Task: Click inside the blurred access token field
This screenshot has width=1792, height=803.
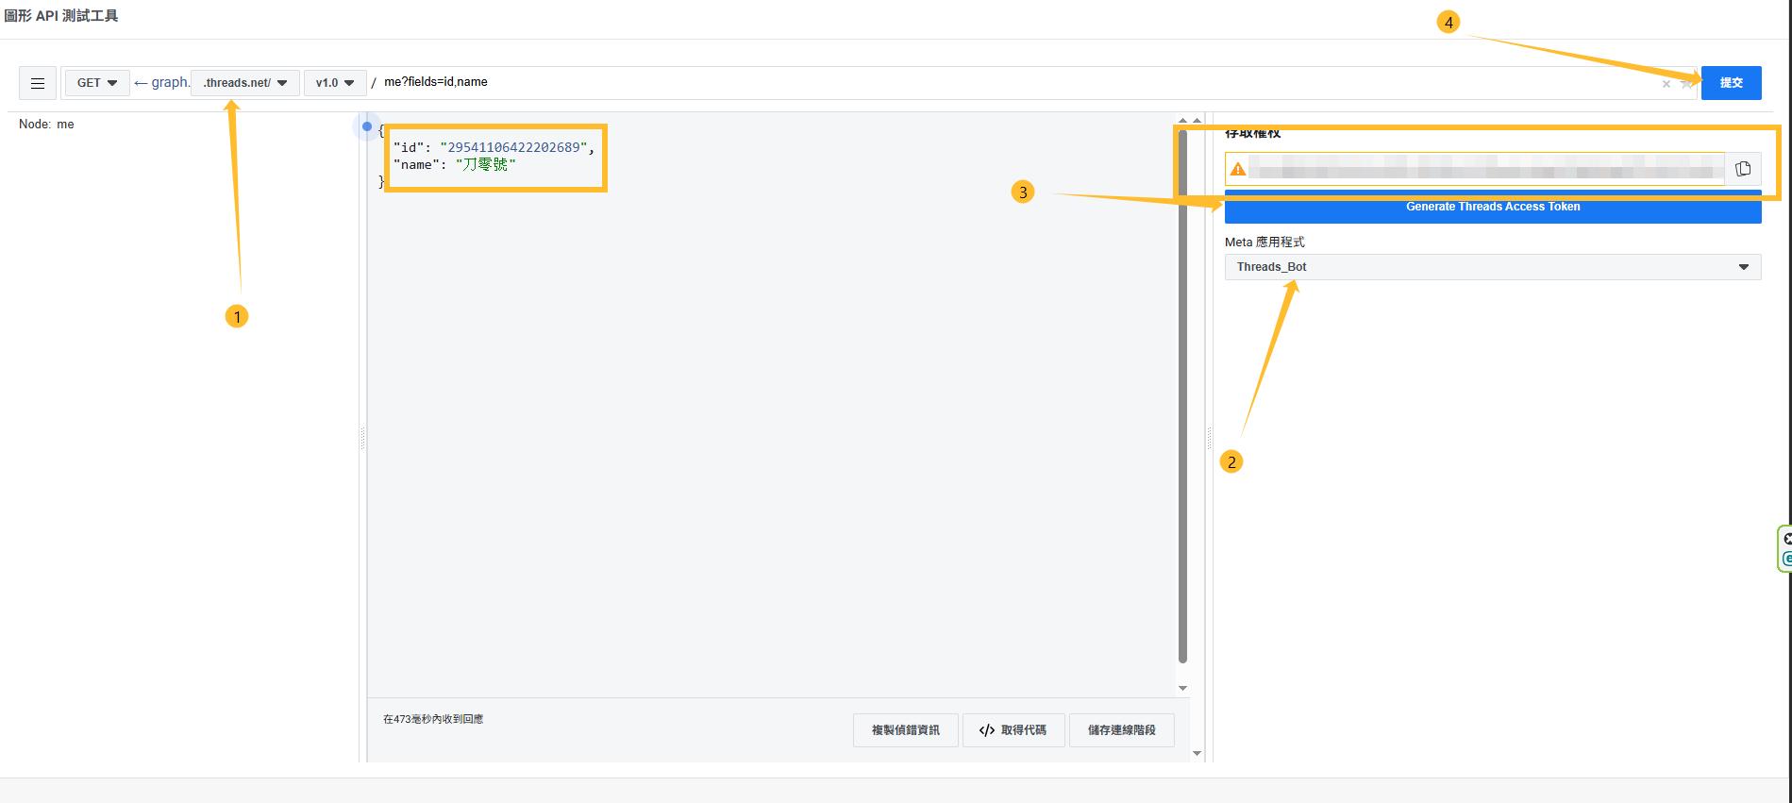Action: (1485, 169)
